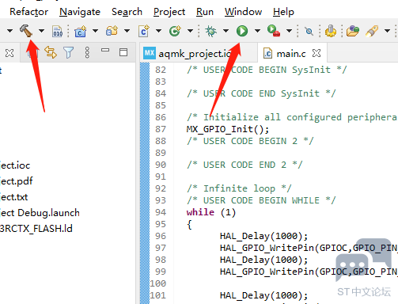Click the while (1) statement
Image resolution: width=398 pixels, height=304 pixels.
(211, 212)
